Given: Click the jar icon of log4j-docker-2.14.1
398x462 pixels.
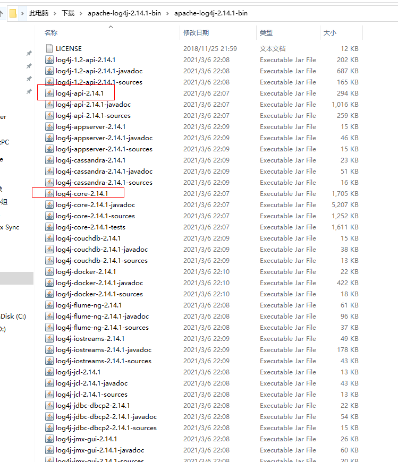Looking at the screenshot, I should (x=49, y=272).
